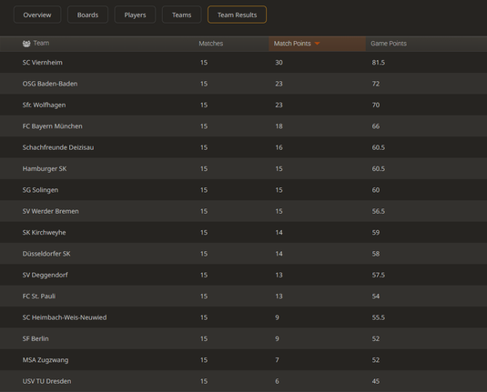Screen dimensions: 487x392
Task: Click FC Bayern München's 18 match points
Action: click(279, 126)
